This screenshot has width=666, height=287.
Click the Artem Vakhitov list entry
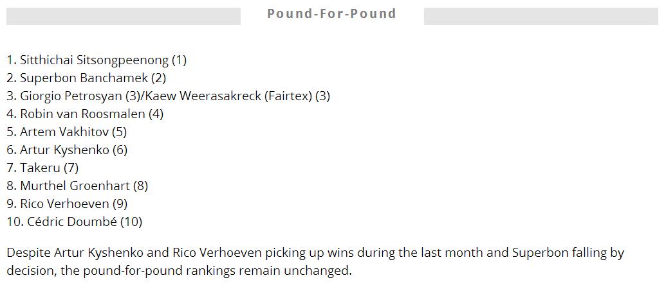click(64, 132)
